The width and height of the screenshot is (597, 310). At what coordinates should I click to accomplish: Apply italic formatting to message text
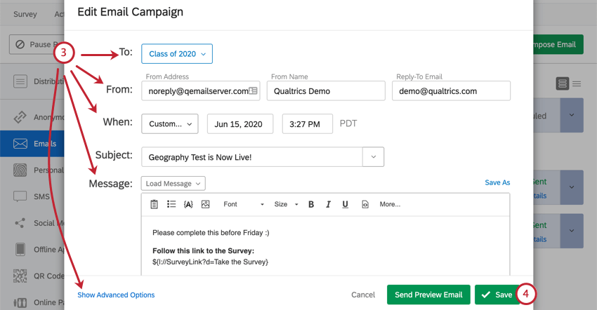coord(328,204)
